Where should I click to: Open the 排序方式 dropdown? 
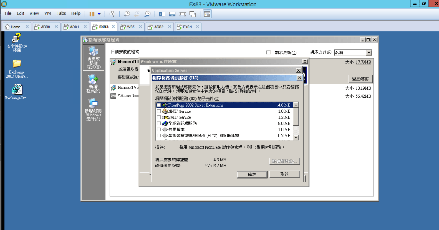point(369,53)
